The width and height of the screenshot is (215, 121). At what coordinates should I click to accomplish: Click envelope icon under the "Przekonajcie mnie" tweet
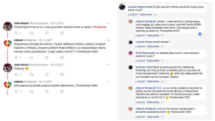pos(62,33)
